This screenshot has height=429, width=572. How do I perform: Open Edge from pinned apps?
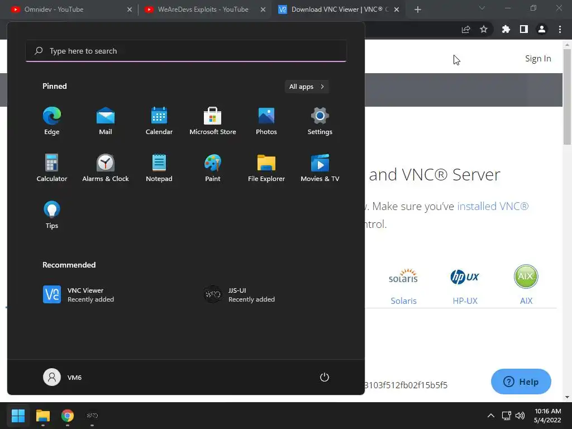pos(52,121)
